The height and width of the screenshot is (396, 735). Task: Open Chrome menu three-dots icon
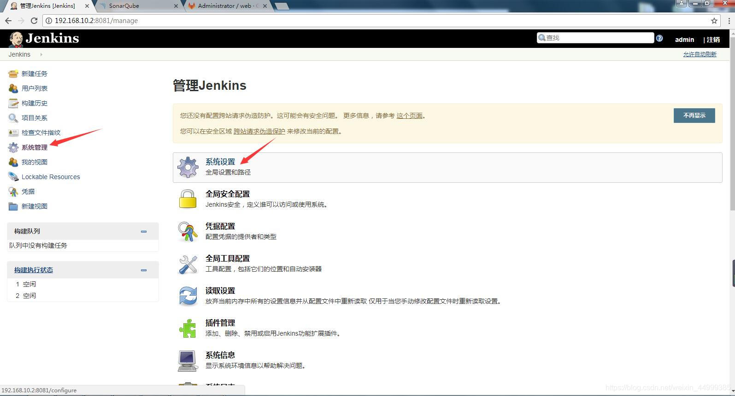(729, 21)
